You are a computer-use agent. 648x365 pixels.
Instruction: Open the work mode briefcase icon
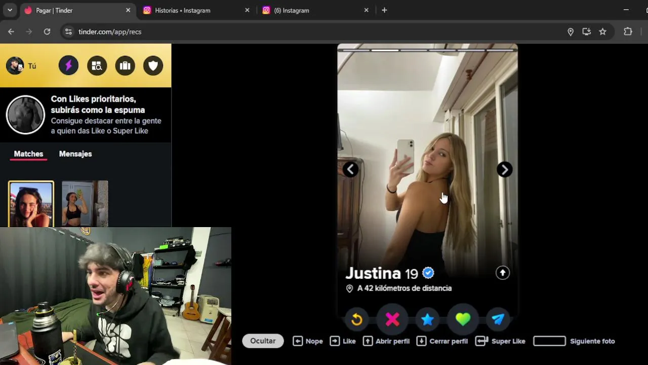[125, 66]
